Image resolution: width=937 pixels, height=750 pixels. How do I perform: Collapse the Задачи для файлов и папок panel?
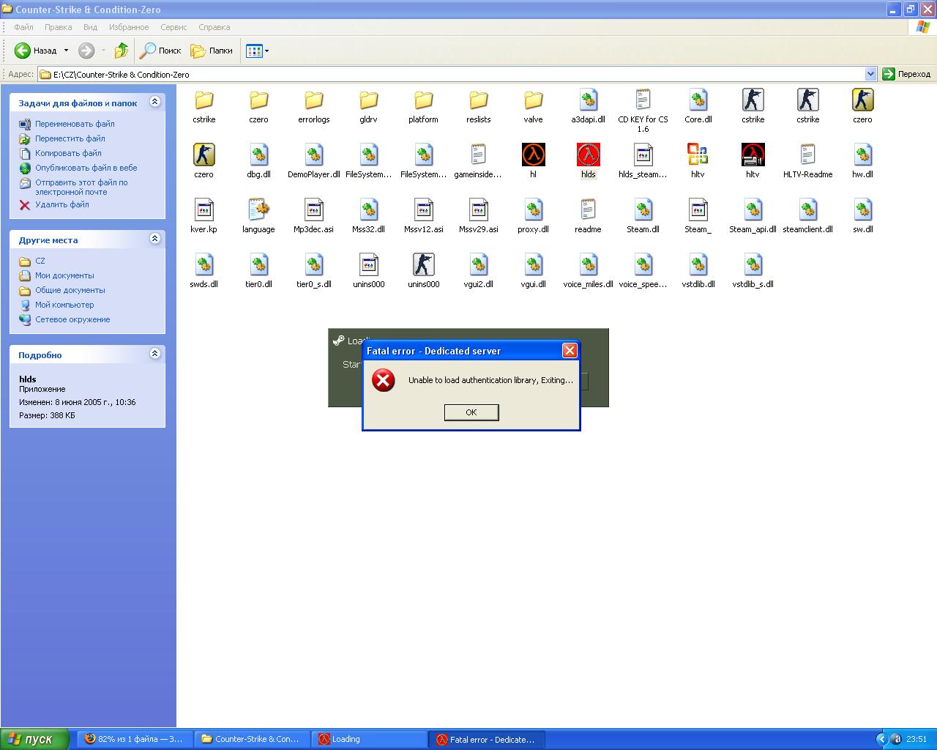pos(154,102)
